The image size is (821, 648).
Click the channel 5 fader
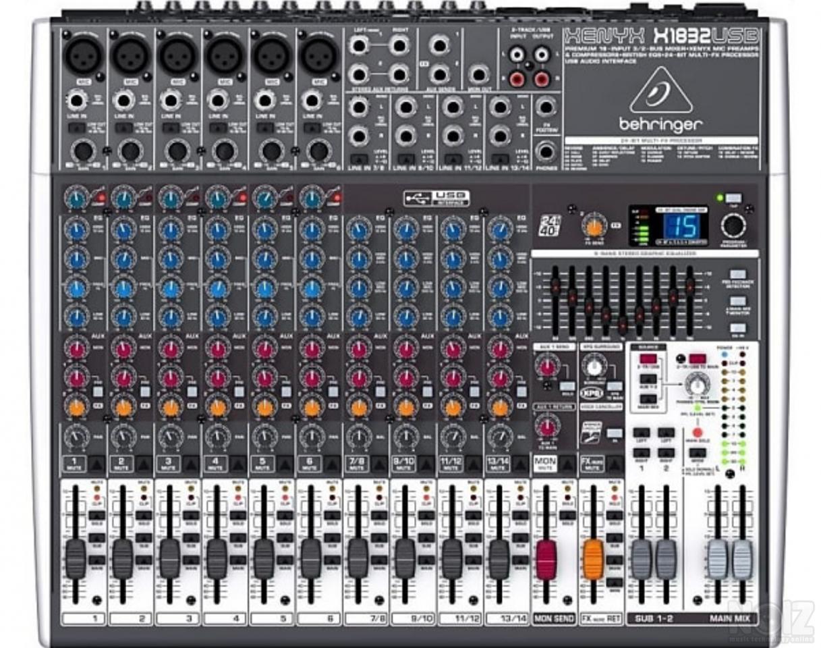click(x=264, y=558)
